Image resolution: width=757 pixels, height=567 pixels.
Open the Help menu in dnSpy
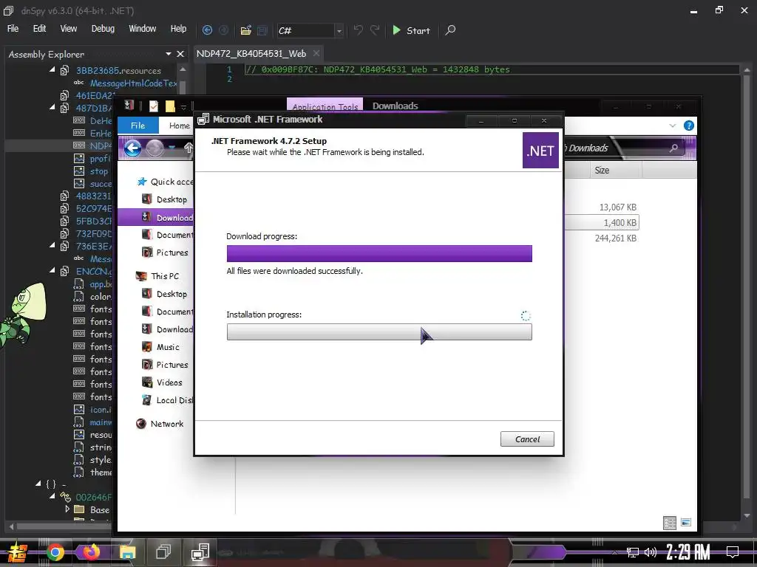(178, 29)
